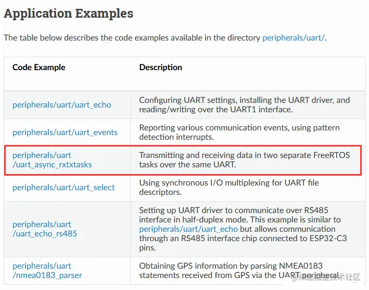
Task: Click the FreeRTOS tasks description text
Action: tap(244, 160)
